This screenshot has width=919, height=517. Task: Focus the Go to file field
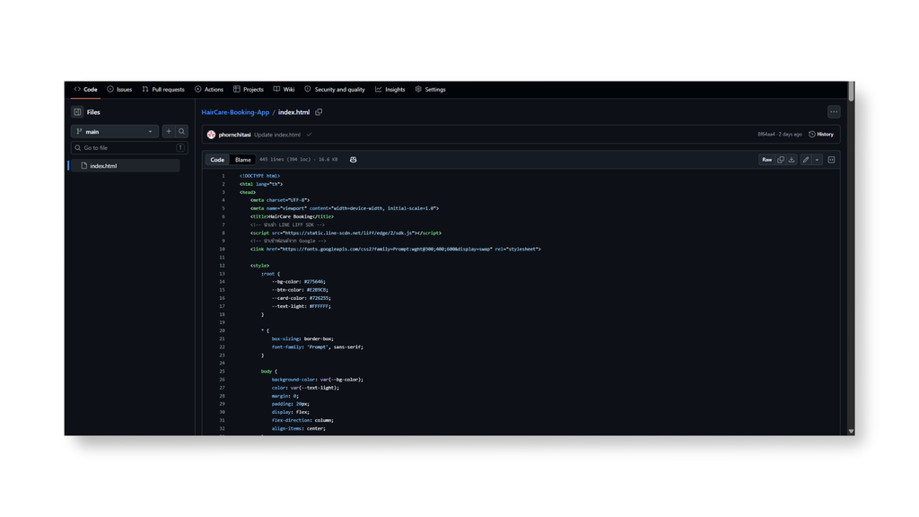tap(129, 148)
